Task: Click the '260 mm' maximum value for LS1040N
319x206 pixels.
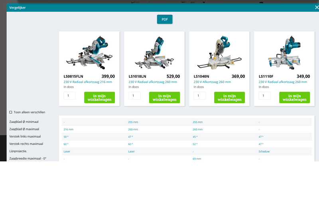Action: tap(197, 129)
